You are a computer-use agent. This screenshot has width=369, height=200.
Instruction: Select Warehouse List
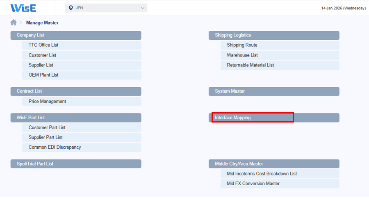pos(280,55)
